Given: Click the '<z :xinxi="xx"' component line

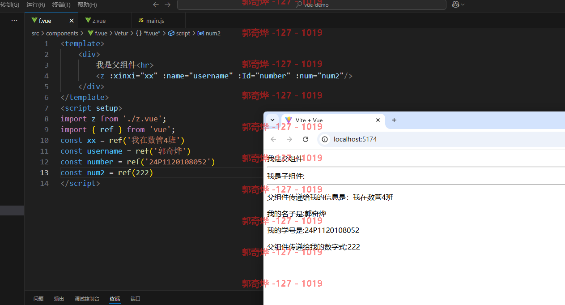Looking at the screenshot, I should (x=224, y=76).
